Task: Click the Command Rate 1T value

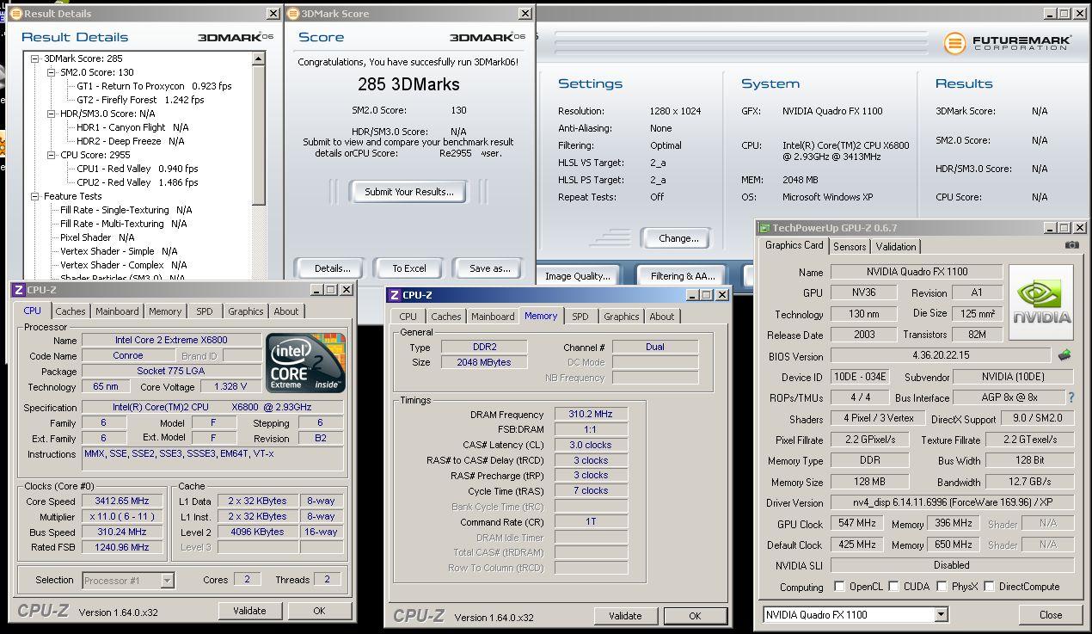Action: point(591,521)
